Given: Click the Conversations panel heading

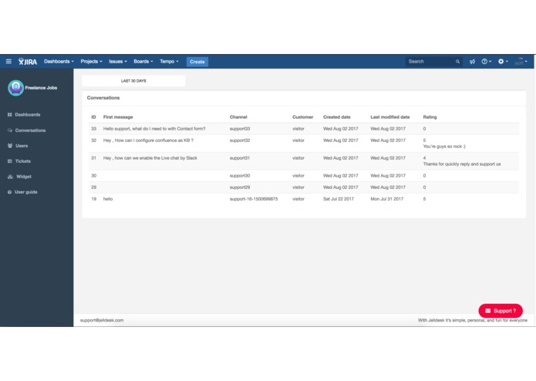Looking at the screenshot, I should click(103, 98).
